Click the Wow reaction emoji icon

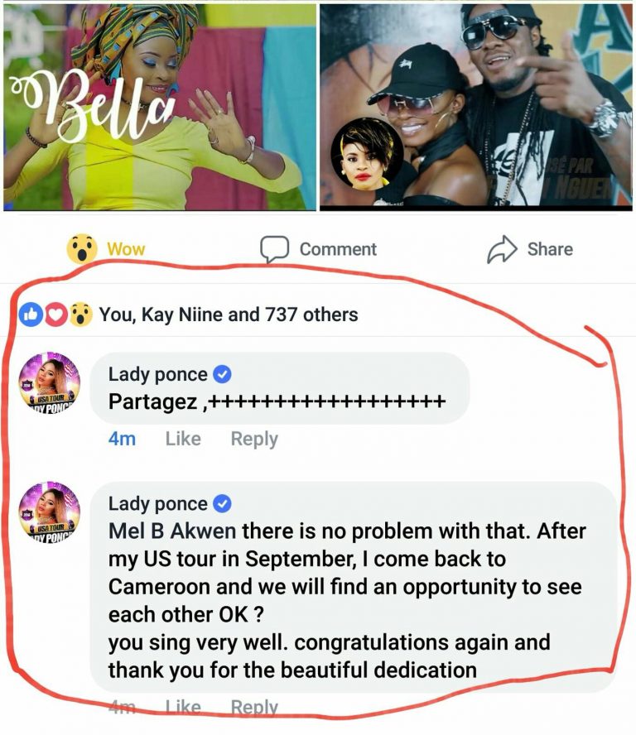(x=82, y=249)
